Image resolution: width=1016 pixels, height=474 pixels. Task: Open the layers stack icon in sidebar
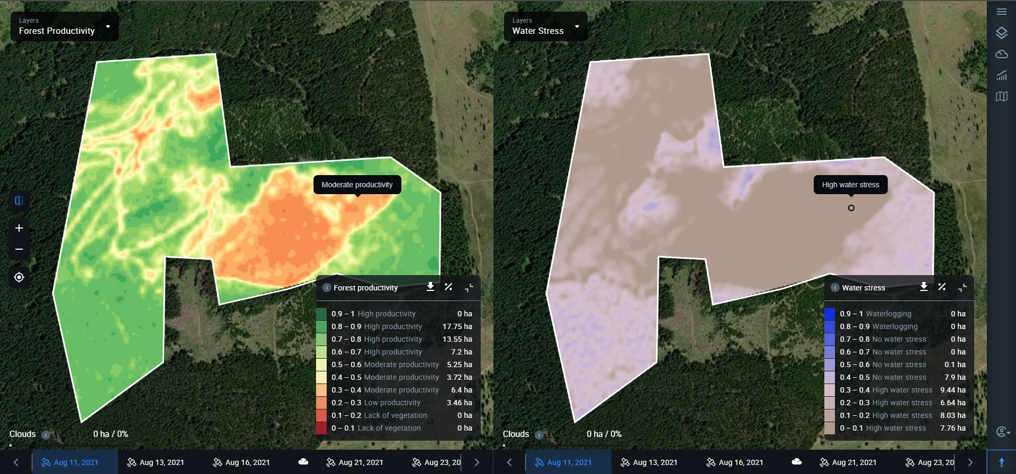[x=1001, y=33]
